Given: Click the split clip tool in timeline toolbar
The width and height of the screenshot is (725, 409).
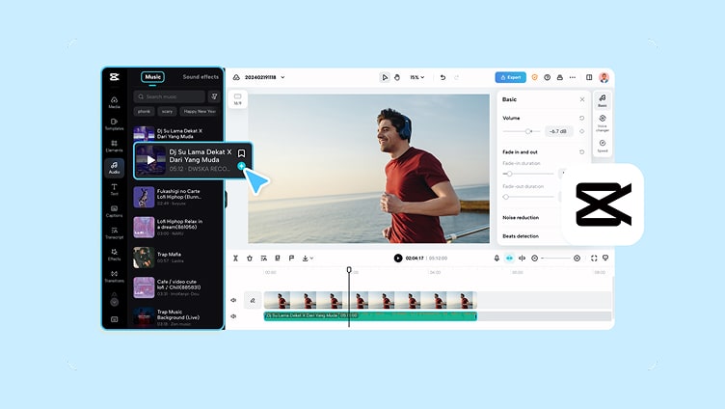Looking at the screenshot, I should (235, 259).
